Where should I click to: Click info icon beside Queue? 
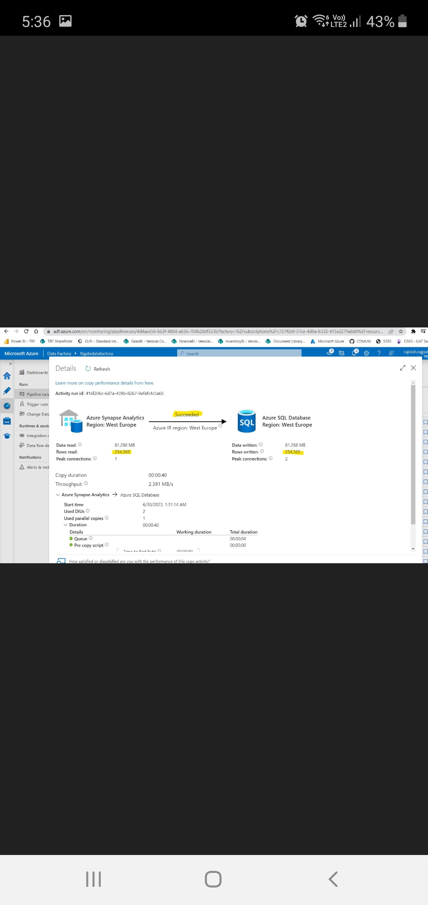(91, 538)
